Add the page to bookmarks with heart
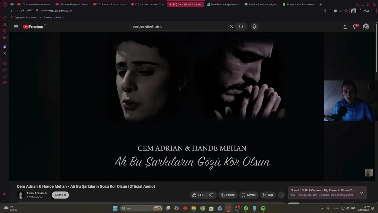378x213 pixels. 346,11
